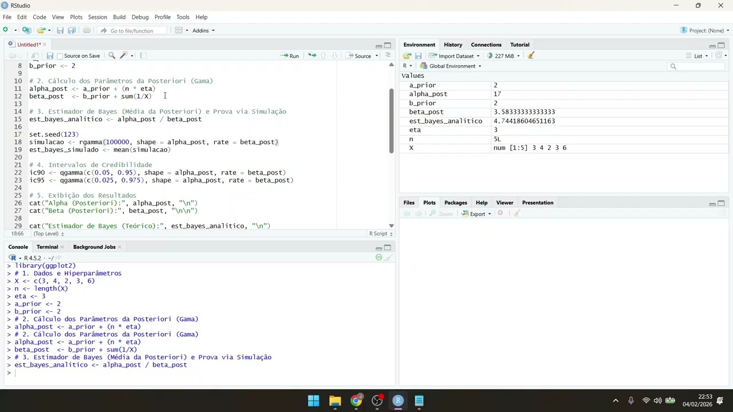
Task: Switch to the Terminal tab
Action: 47,247
